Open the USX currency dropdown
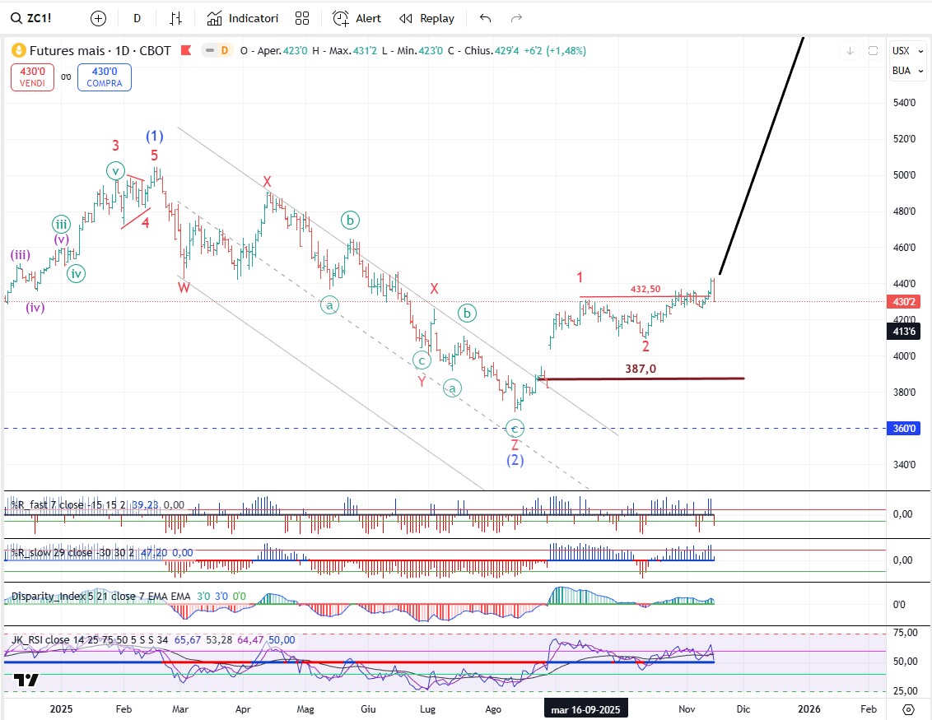932x720 pixels. (x=907, y=51)
